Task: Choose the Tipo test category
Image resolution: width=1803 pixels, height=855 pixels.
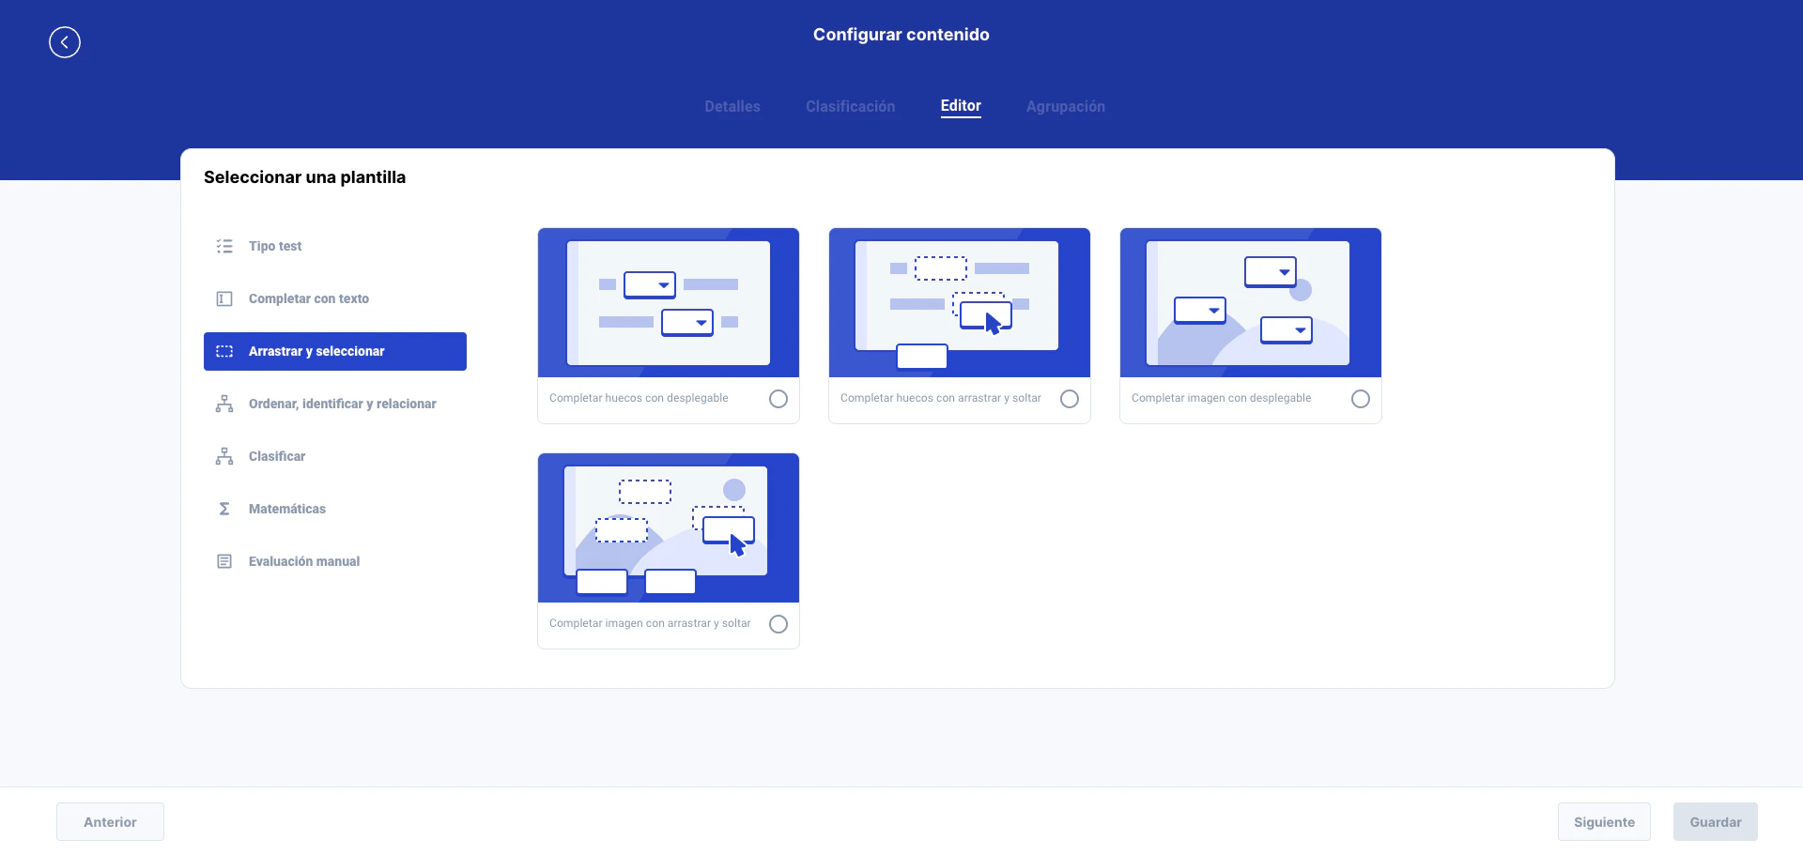Action: tap(335, 246)
